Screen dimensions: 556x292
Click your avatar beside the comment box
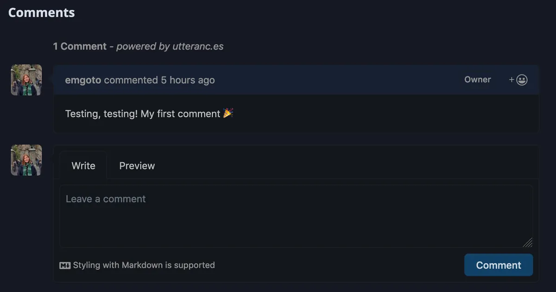(26, 160)
